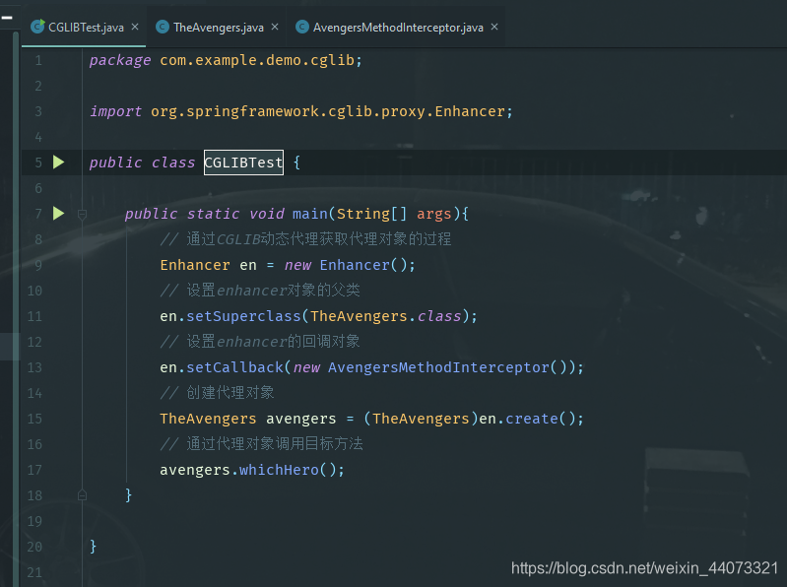Click line number 21 in the gutter
The image size is (787, 587).
[34, 572]
